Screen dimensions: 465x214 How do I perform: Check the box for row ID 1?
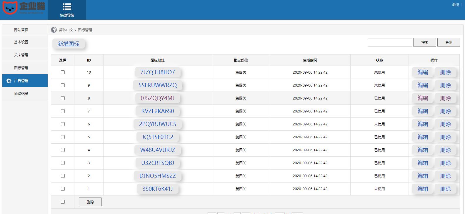[63, 189]
